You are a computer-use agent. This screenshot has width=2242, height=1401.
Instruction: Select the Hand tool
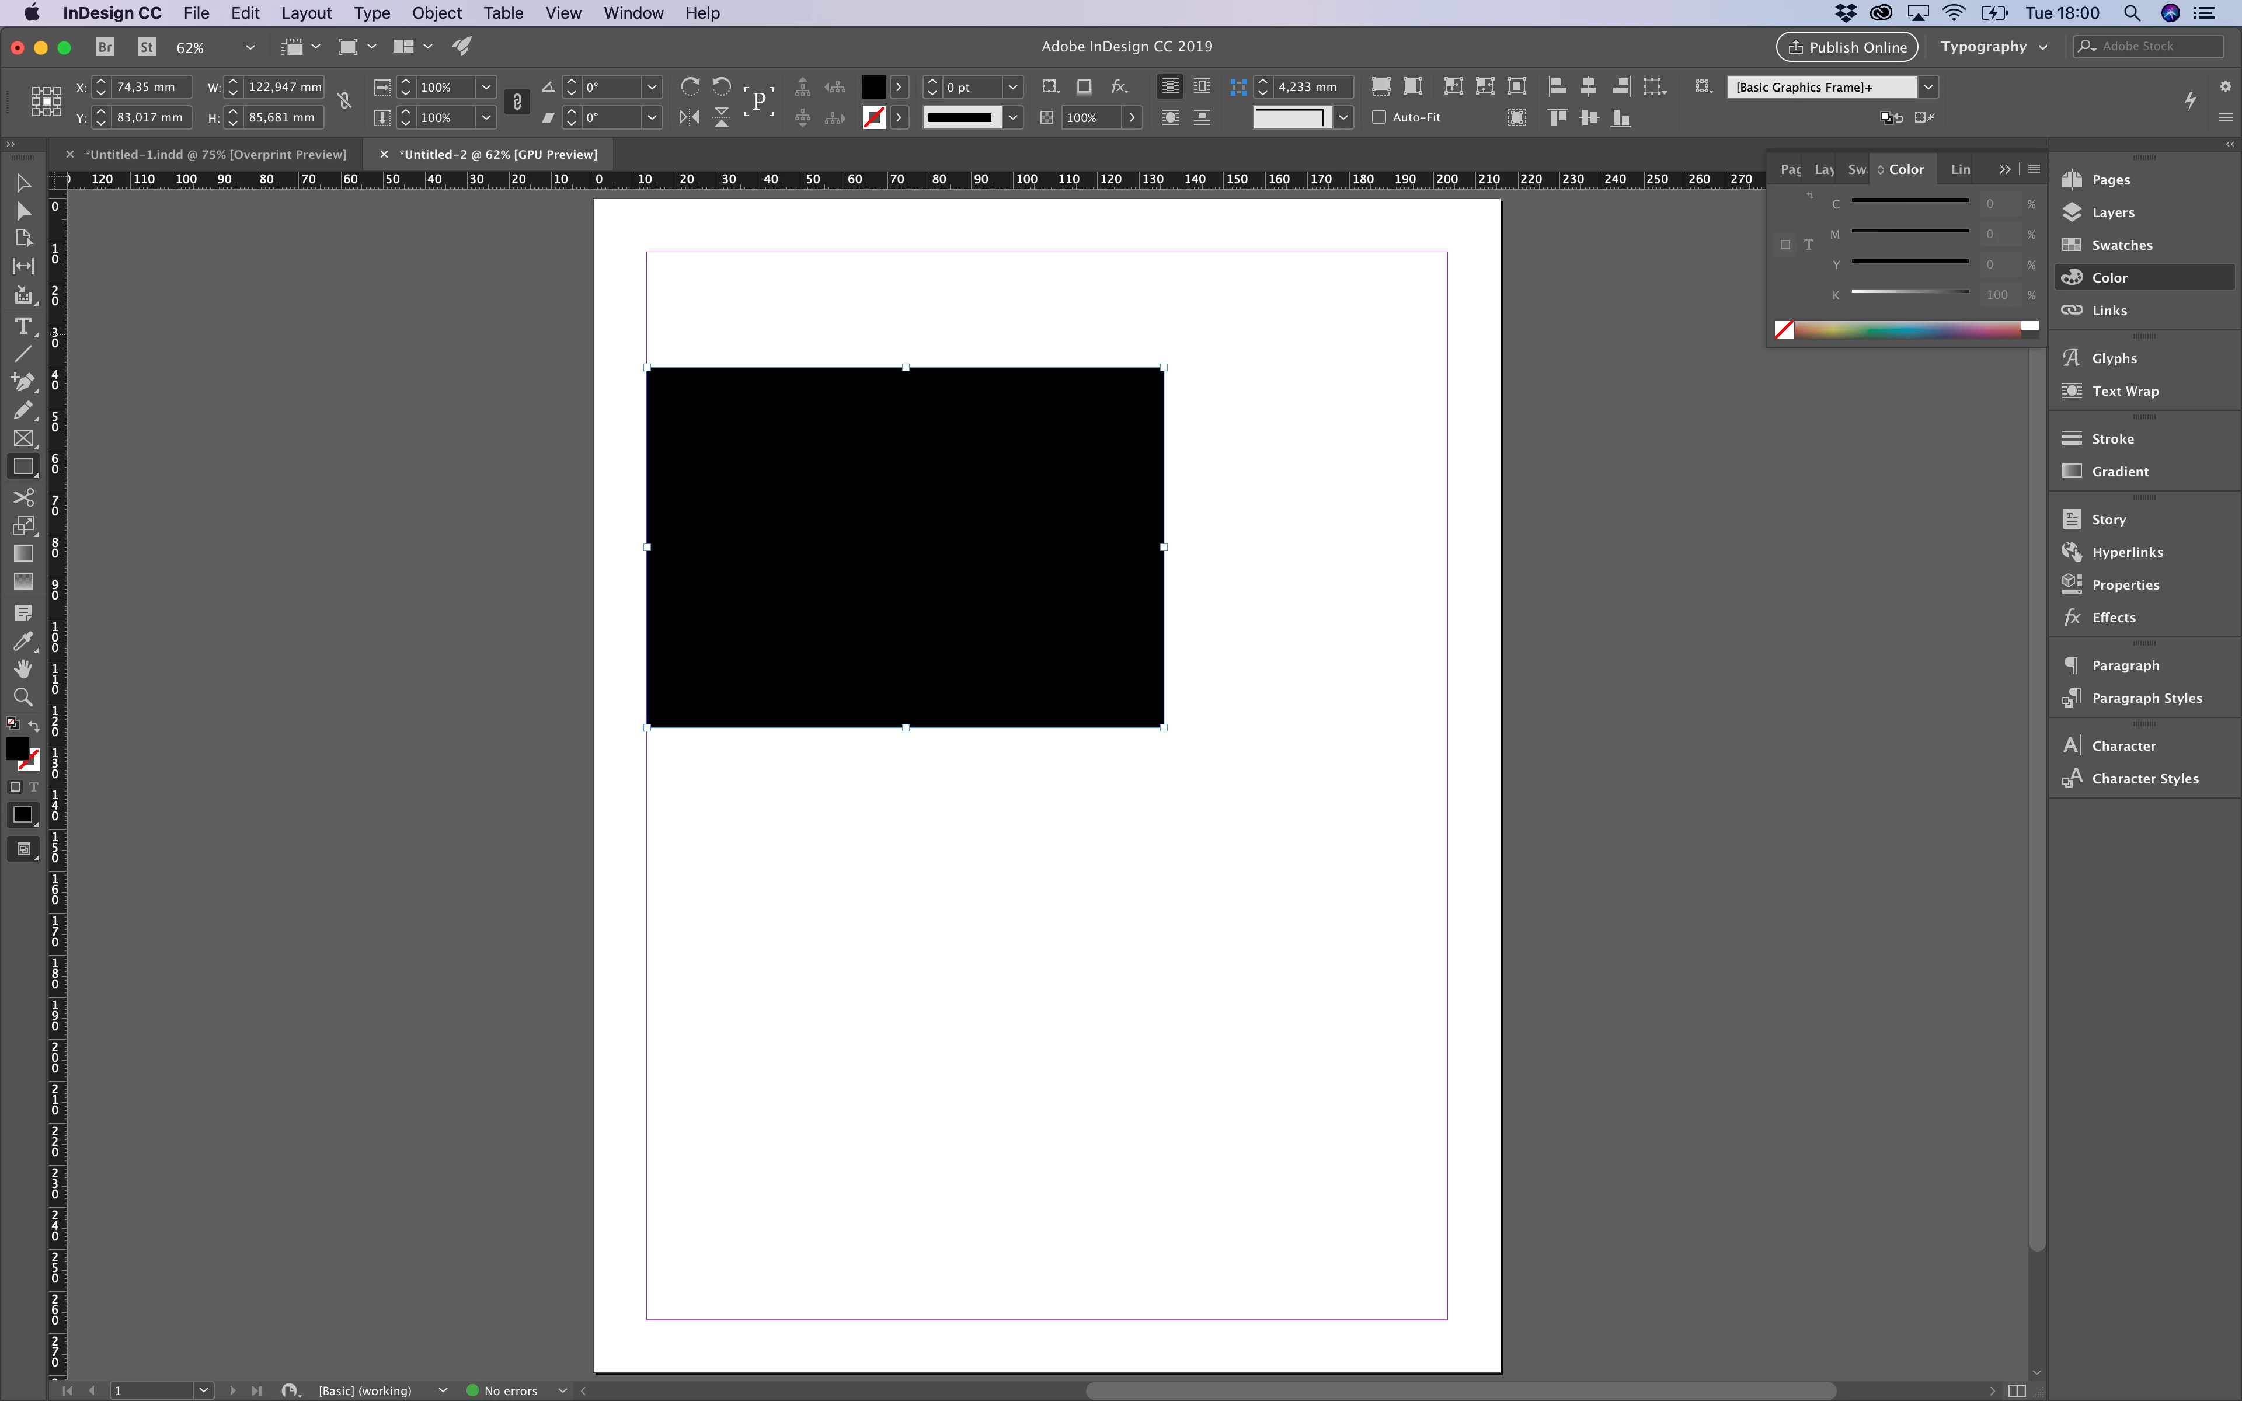(22, 669)
